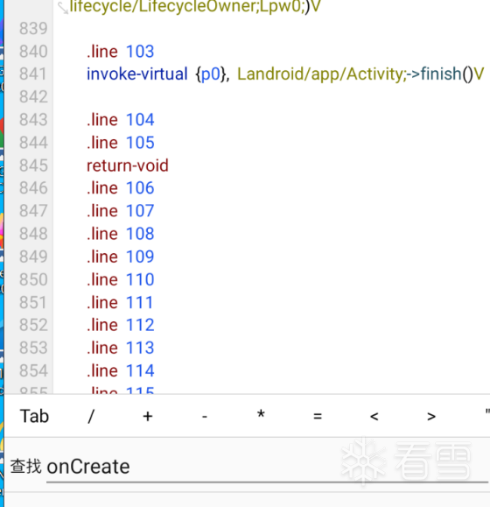
Task: Click the 查找 search label
Action: tap(26, 467)
